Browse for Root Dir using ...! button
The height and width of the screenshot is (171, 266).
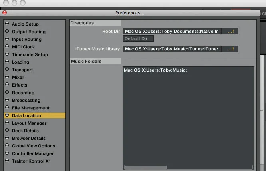[x=230, y=31]
